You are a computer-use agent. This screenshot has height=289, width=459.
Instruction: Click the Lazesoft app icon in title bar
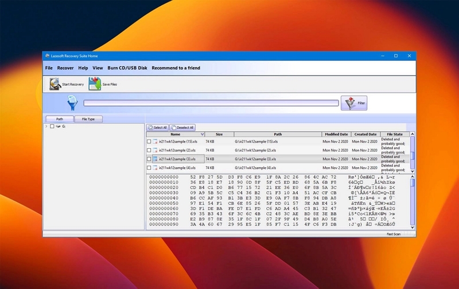(47, 56)
